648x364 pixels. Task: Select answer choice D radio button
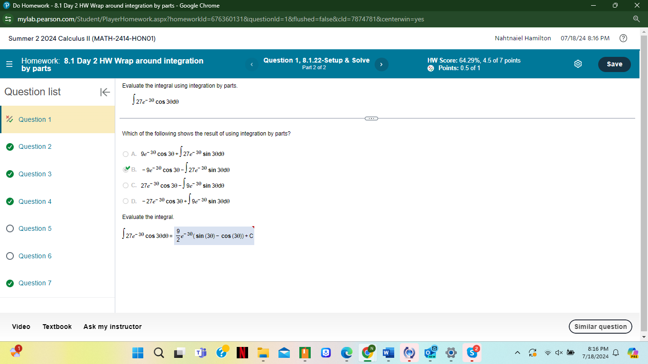[x=125, y=201]
